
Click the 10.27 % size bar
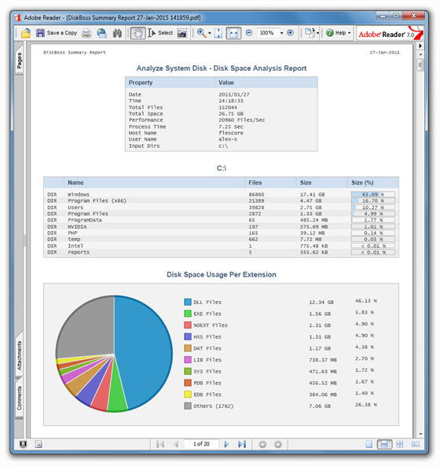373,207
